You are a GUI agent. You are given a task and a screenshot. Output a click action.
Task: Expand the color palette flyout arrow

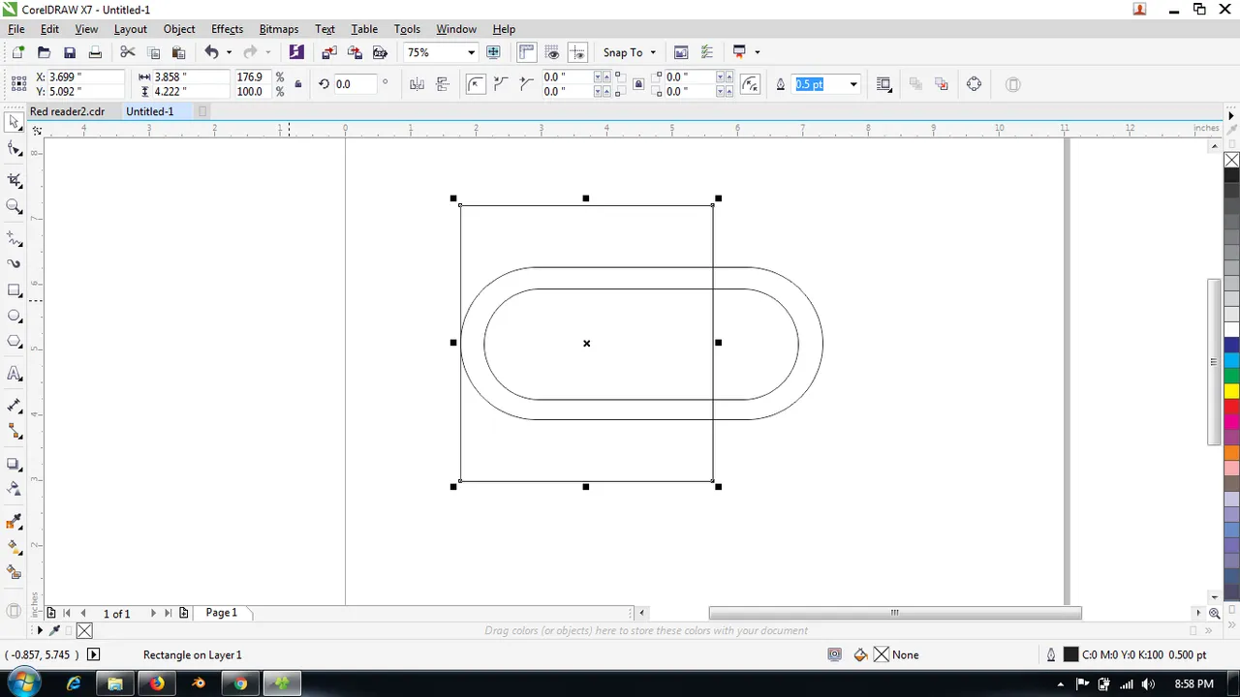[1232, 116]
